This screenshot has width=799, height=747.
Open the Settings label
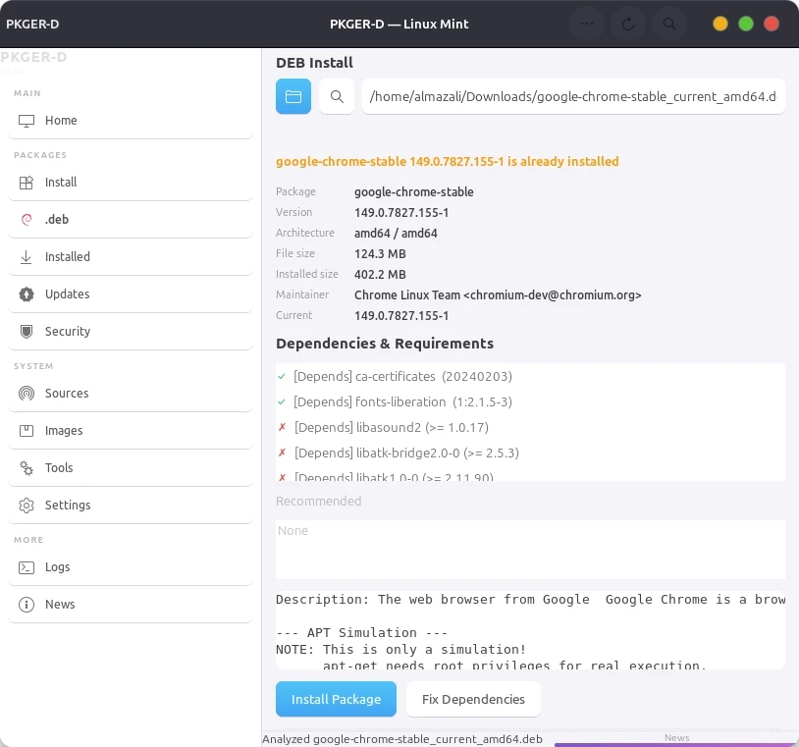click(68, 505)
